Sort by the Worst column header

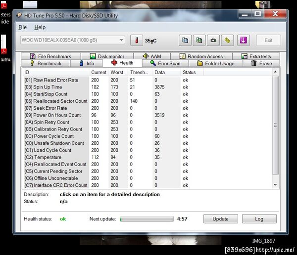point(118,72)
